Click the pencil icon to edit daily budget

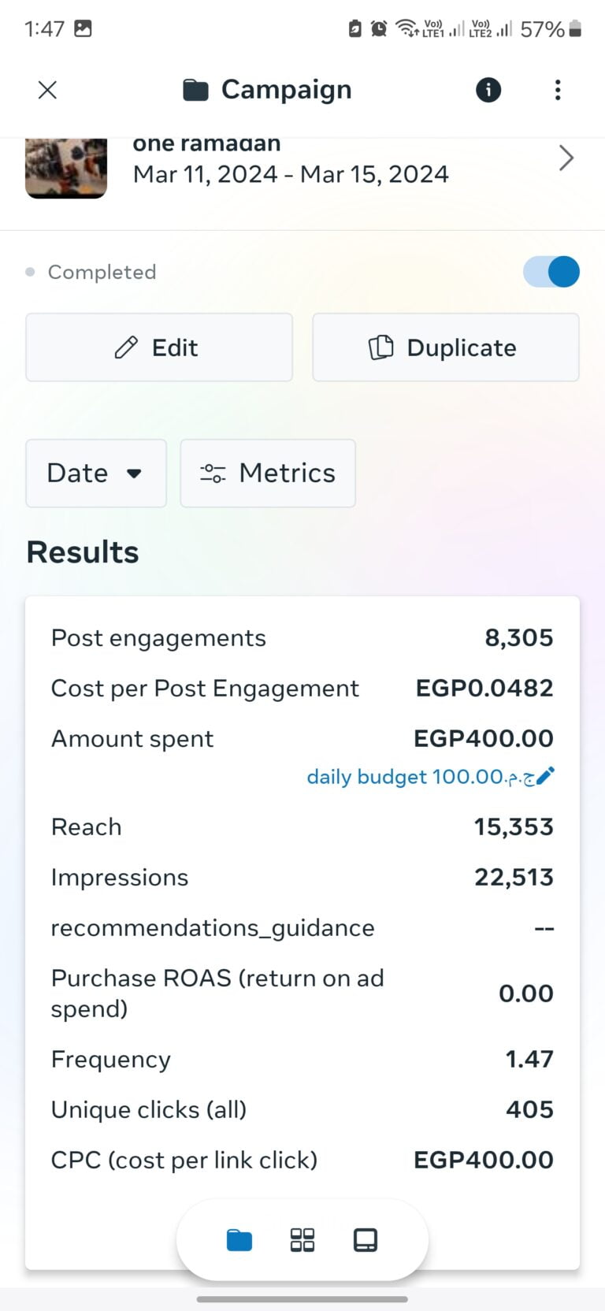544,776
